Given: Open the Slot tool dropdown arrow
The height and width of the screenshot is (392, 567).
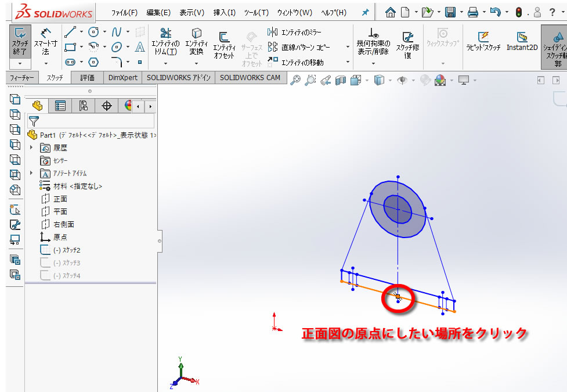Looking at the screenshot, I should (x=81, y=62).
